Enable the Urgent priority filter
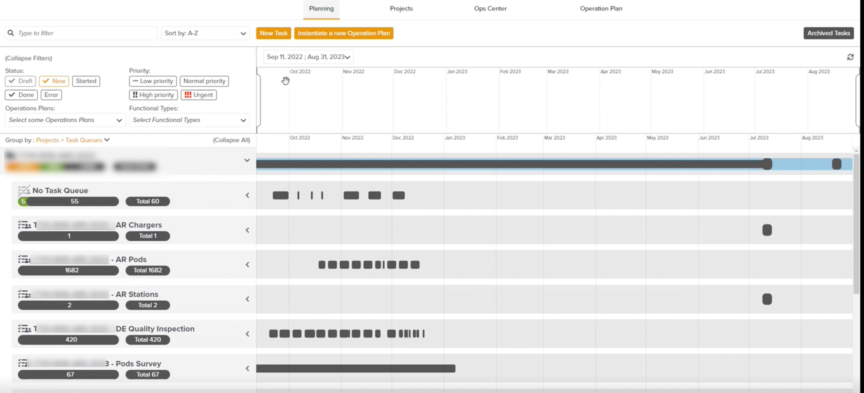The image size is (864, 393). 199,95
